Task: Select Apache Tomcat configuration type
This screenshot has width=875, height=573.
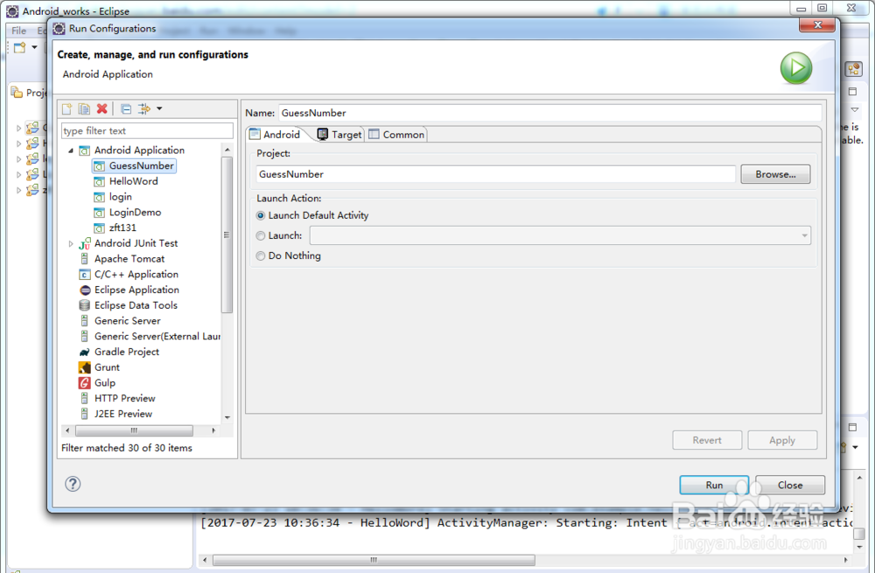Action: click(122, 259)
